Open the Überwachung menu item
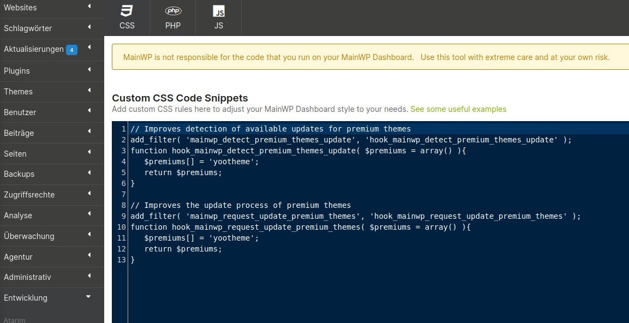 [x=29, y=236]
